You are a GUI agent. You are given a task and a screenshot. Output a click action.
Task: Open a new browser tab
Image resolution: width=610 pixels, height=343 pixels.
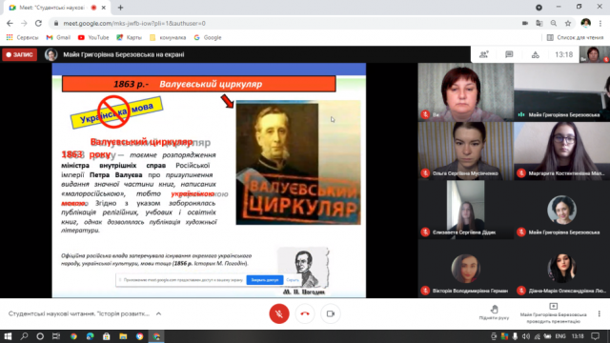pyautogui.click(x=120, y=8)
